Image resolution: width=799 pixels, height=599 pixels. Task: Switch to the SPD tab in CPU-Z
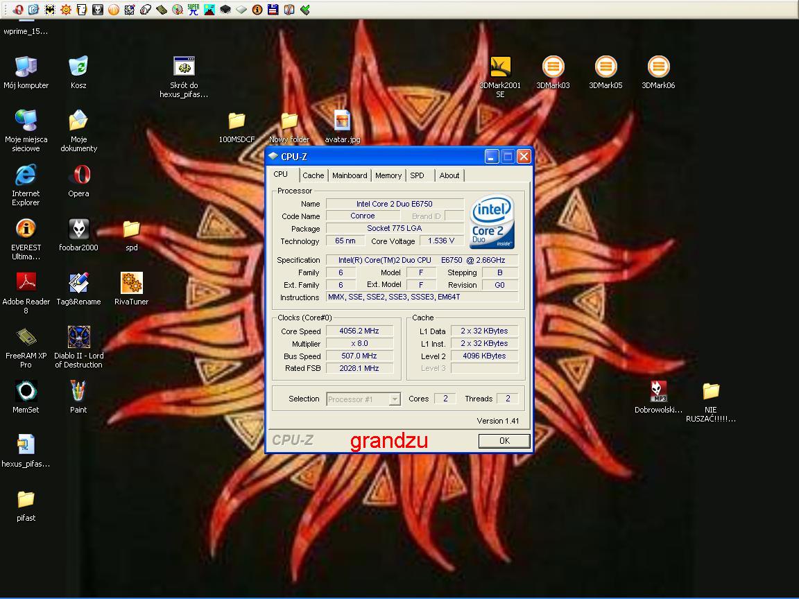[x=418, y=175]
